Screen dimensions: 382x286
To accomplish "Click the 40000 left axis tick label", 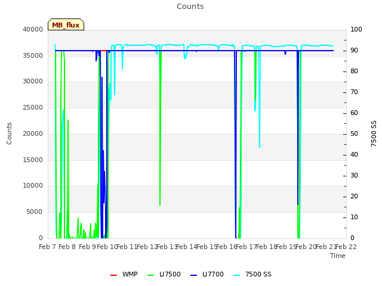I will [x=33, y=29].
